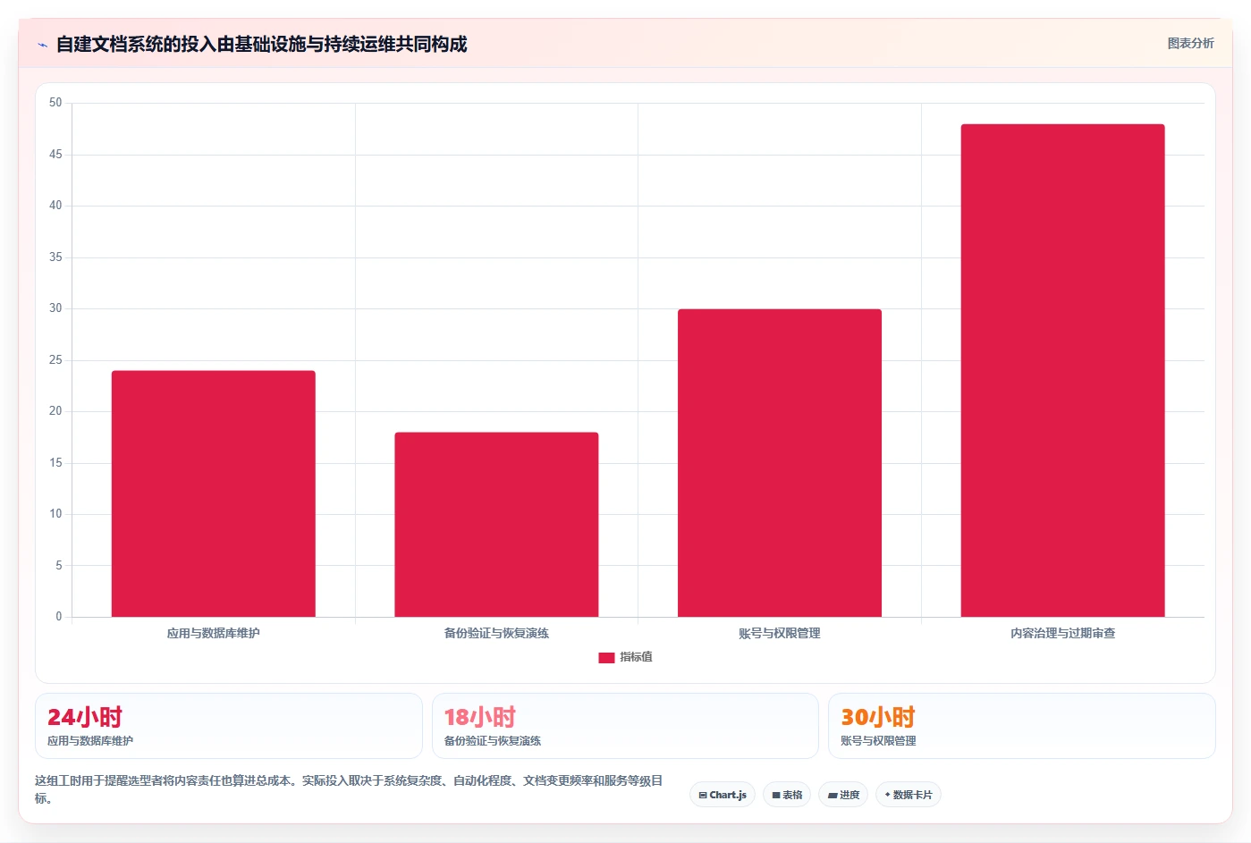Open the 18小时 data card
Image resolution: width=1251 pixels, height=843 pixels.
(x=625, y=726)
